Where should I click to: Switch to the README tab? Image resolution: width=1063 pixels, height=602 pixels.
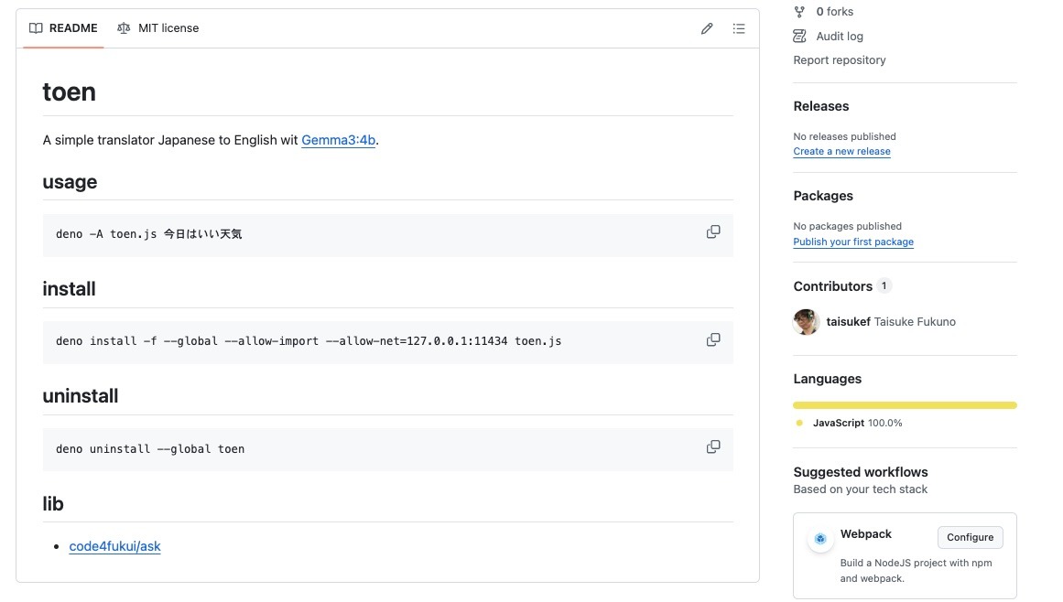pyautogui.click(x=63, y=28)
